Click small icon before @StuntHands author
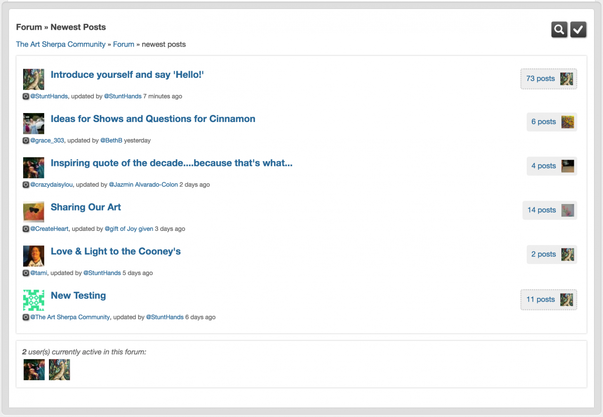The image size is (603, 417). [x=26, y=96]
